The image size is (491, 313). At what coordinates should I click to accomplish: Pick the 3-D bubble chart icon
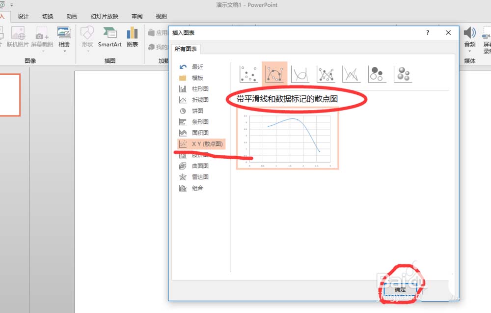[403, 74]
